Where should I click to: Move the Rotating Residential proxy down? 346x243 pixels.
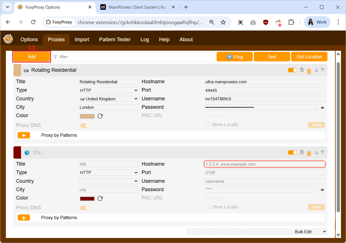click(x=322, y=70)
